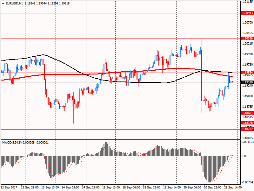This screenshot has width=254, height=191.
Task: Click the 1.20913 horizontal resistance line
Action: point(121,13)
